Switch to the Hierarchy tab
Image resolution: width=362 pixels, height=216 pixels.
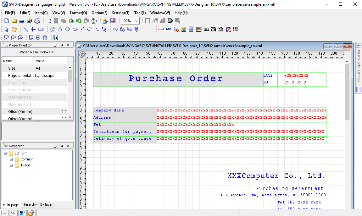(30, 204)
